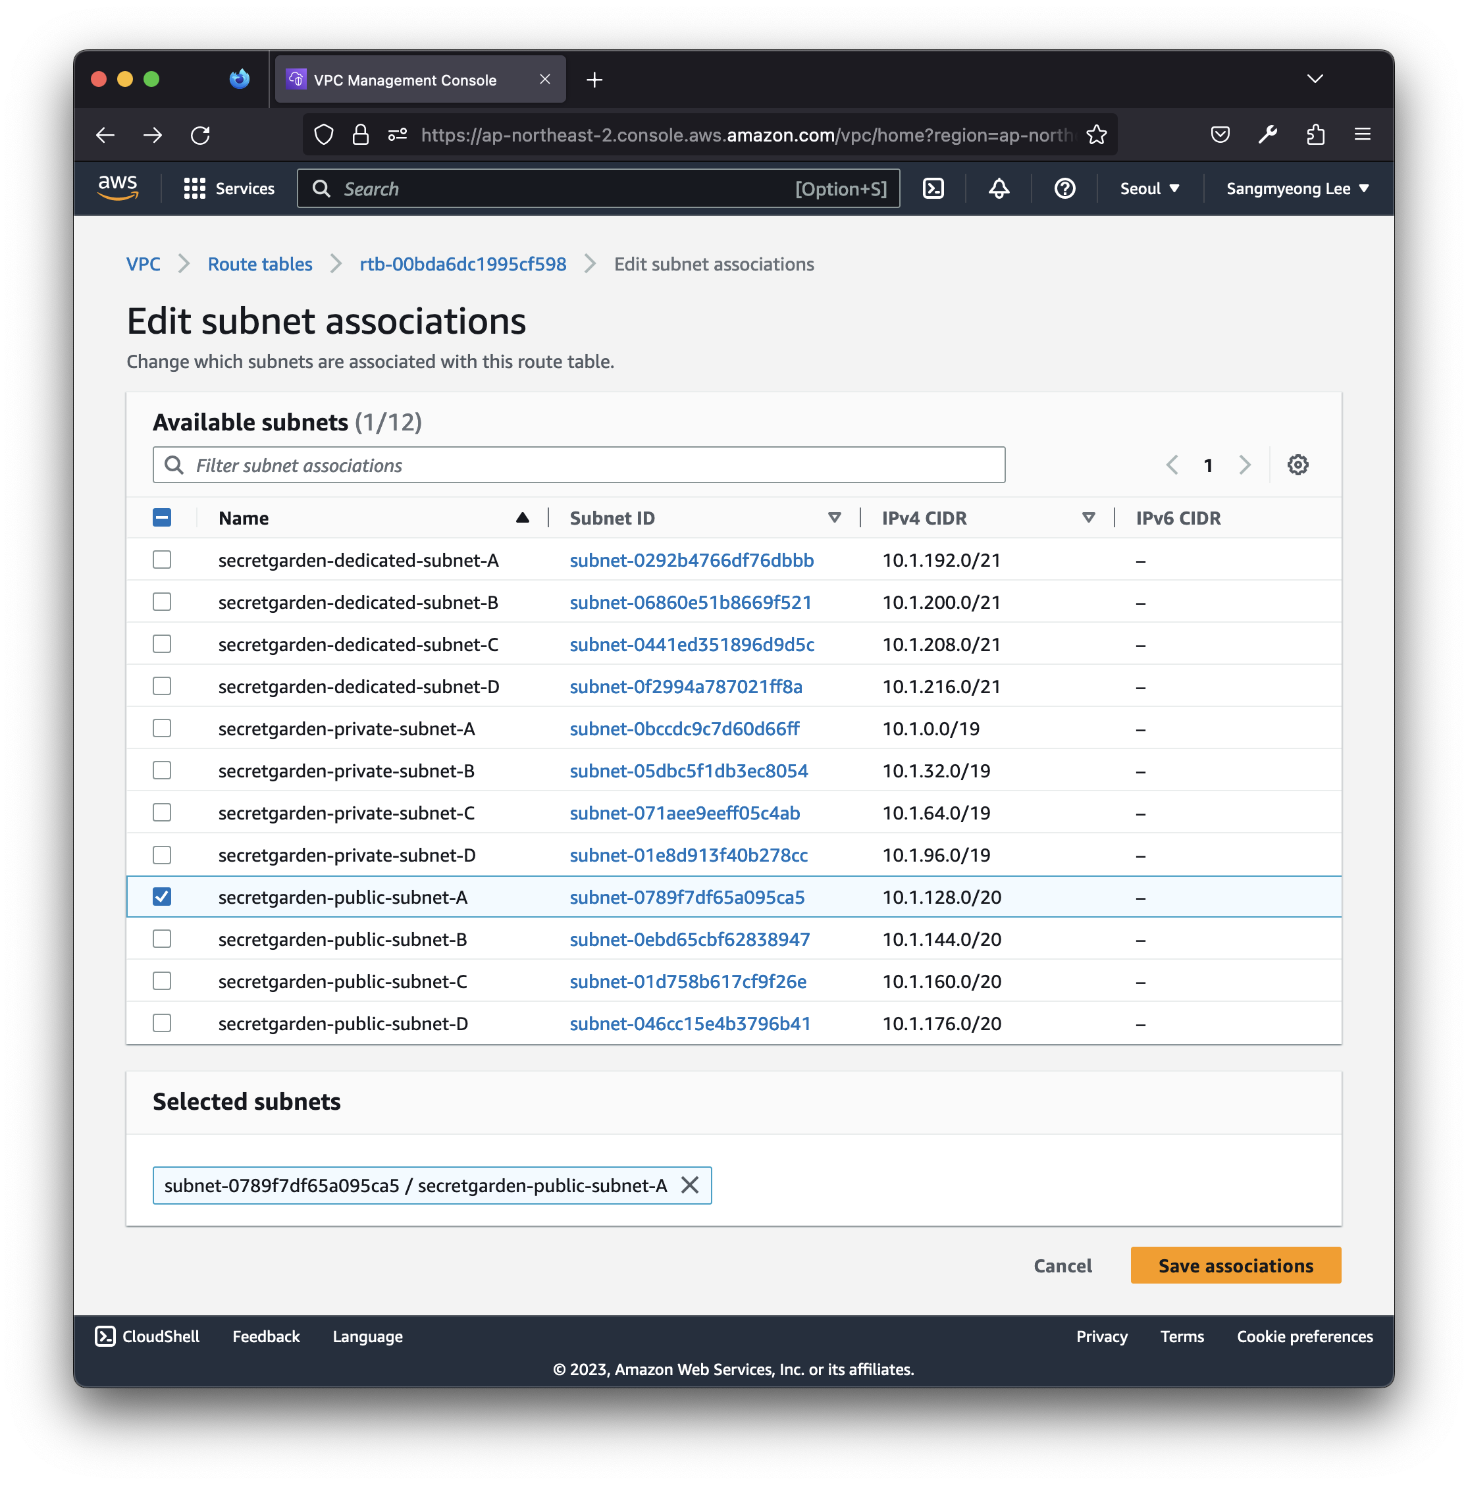This screenshot has height=1485, width=1468.
Task: Open Feedback in the footer
Action: (266, 1337)
